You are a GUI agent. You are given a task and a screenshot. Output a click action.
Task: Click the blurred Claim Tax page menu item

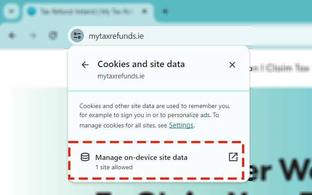coord(287,68)
